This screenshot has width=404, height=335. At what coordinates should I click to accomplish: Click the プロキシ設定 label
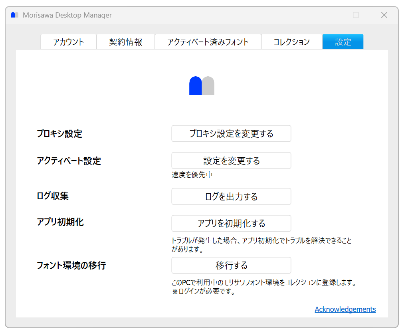(59, 133)
